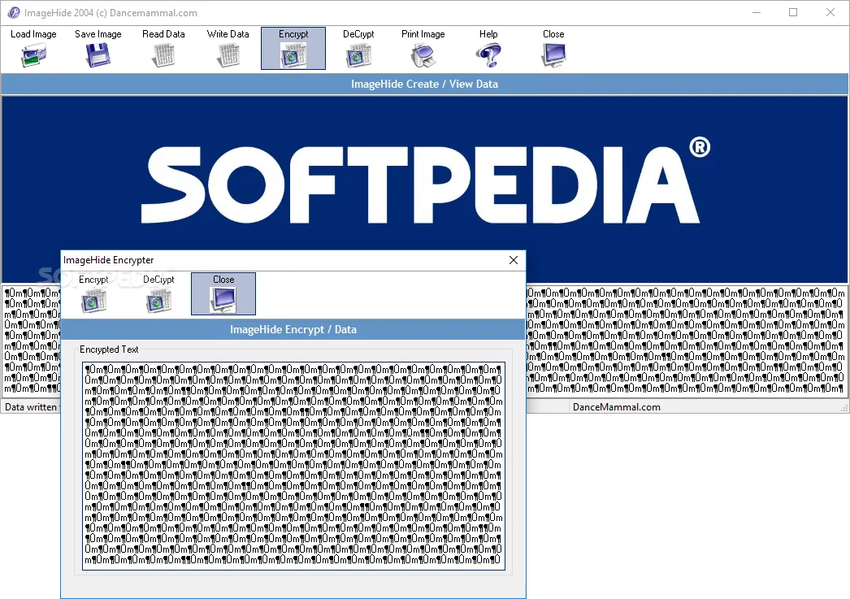Click Close in the main ImageHide toolbar
This screenshot has width=850, height=599.
point(553,48)
